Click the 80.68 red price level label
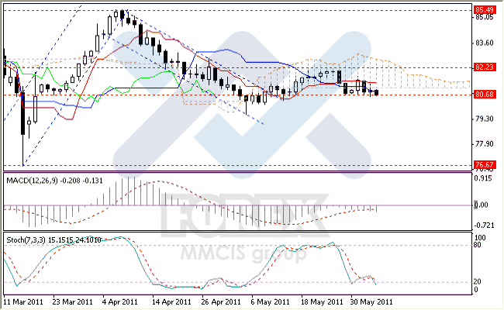 click(485, 95)
